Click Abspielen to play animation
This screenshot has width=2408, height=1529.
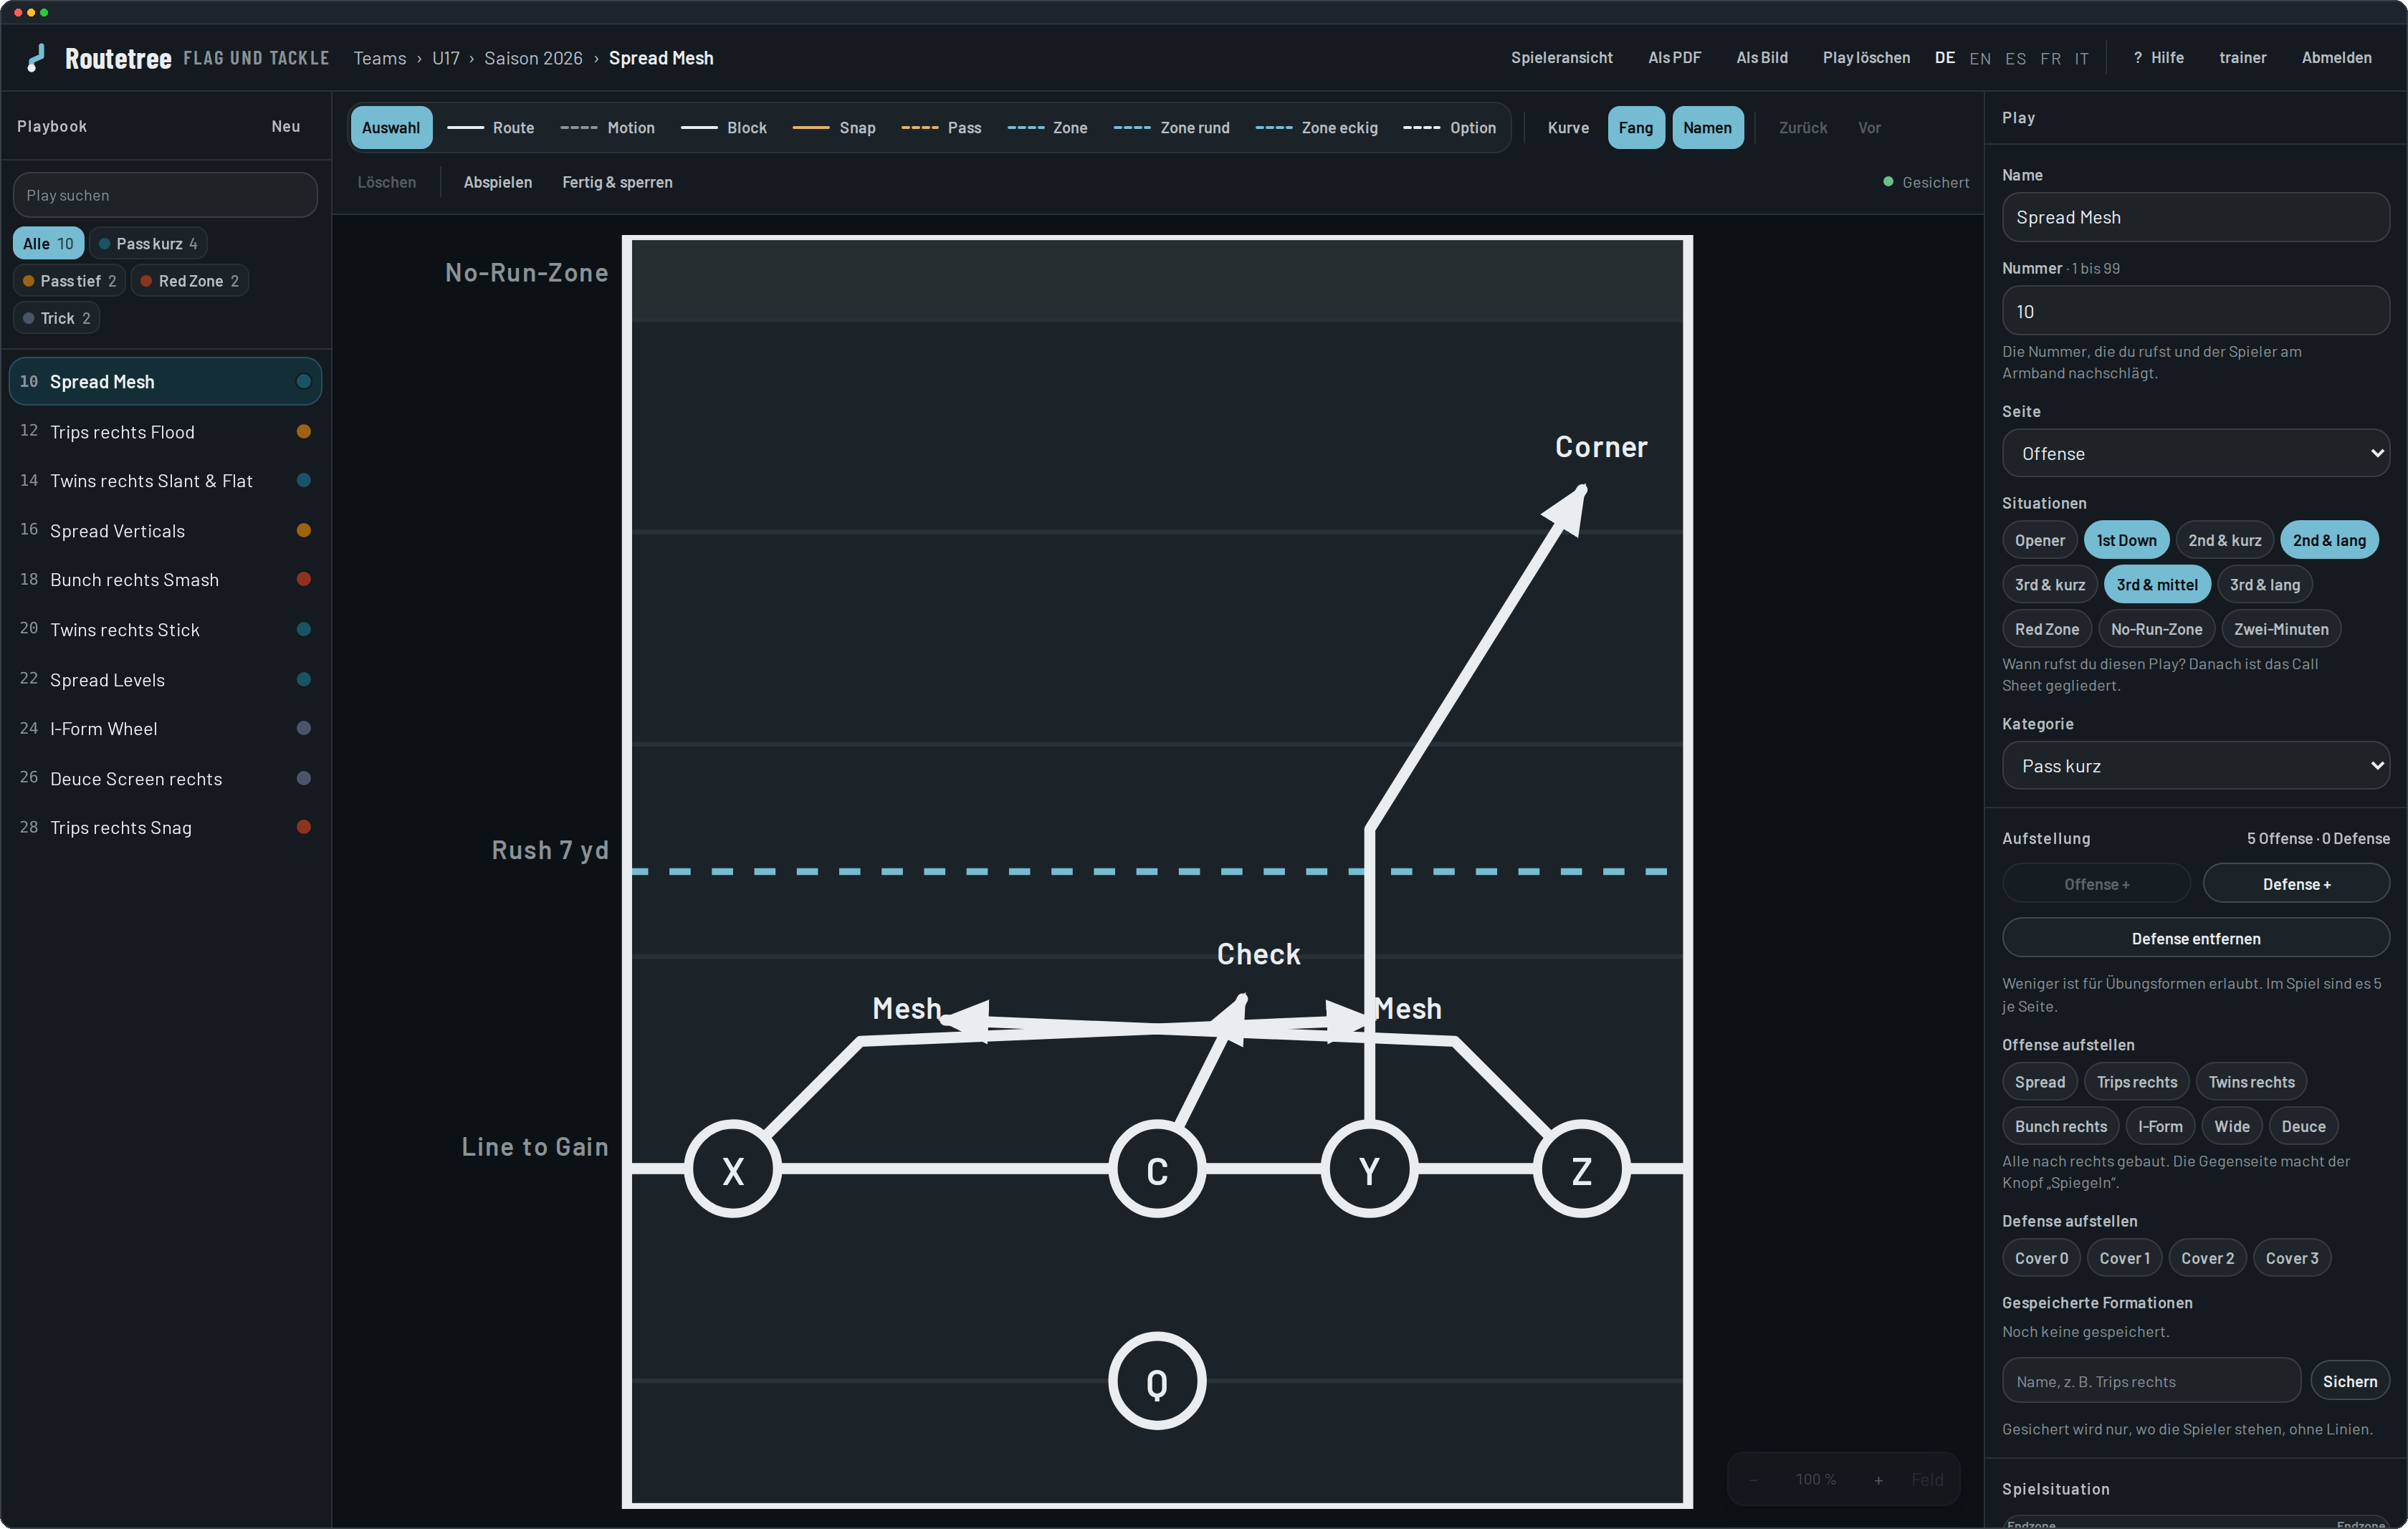pyautogui.click(x=497, y=182)
